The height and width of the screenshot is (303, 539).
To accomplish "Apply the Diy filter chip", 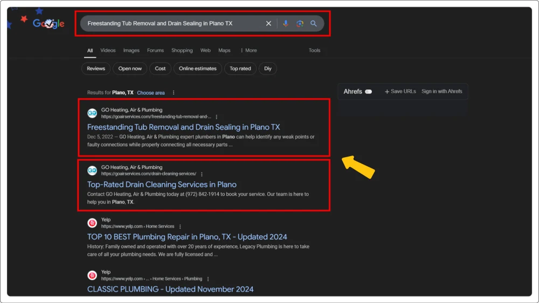I will [x=268, y=69].
